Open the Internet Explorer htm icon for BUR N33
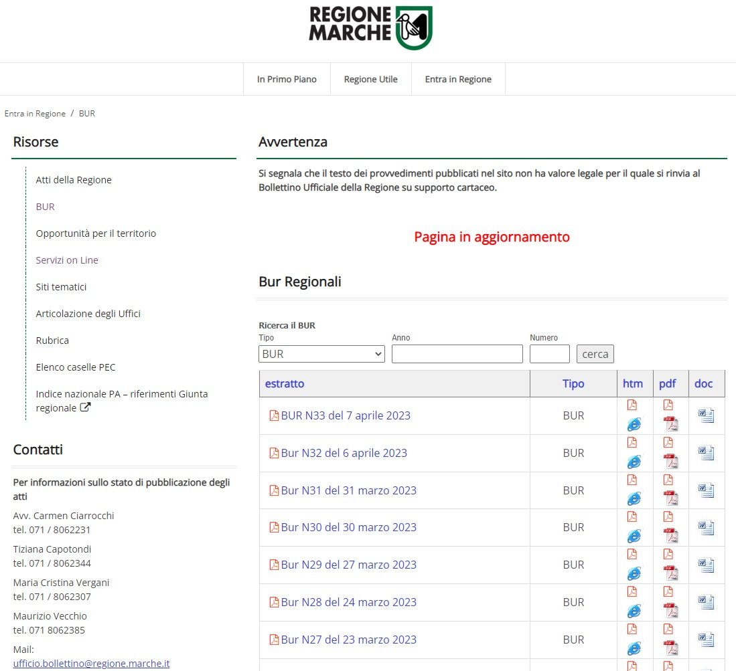Image resolution: width=736 pixels, height=671 pixels. (634, 424)
